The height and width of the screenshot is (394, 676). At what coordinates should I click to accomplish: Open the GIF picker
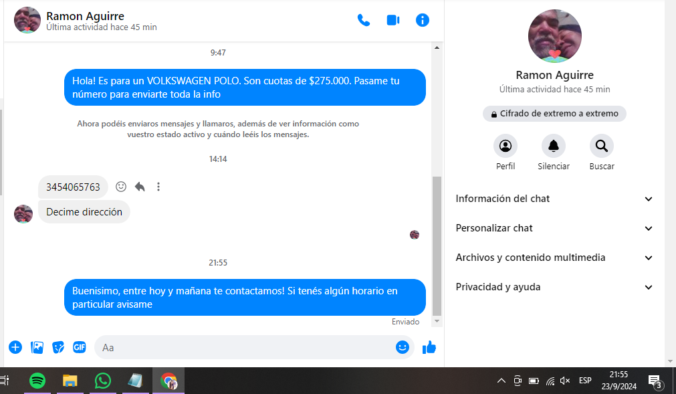(x=80, y=347)
